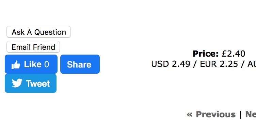Click the bold Price label

[206, 54]
